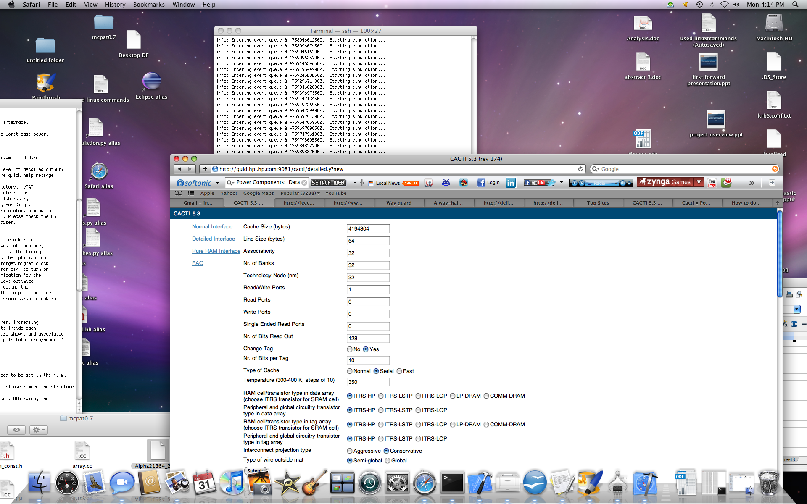Switch to the Gmail tab

click(x=198, y=202)
